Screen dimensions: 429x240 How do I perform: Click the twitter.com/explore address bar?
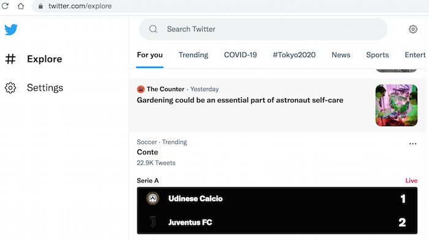[80, 6]
